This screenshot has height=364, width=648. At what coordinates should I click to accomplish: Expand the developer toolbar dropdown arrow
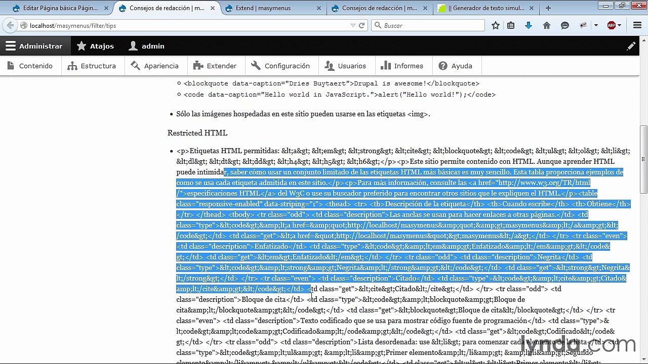pyautogui.click(x=596, y=25)
